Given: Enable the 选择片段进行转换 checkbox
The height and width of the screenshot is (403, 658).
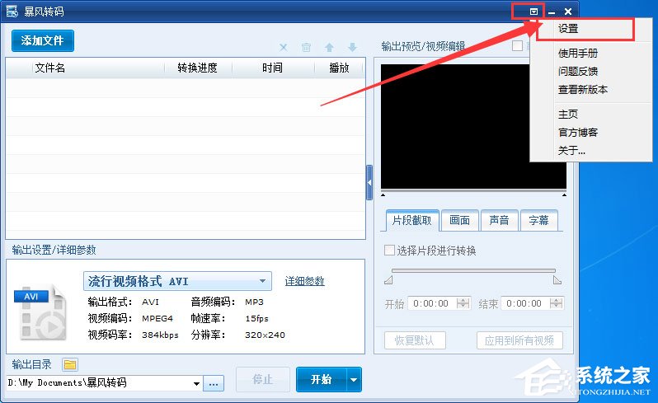Looking at the screenshot, I should [391, 251].
